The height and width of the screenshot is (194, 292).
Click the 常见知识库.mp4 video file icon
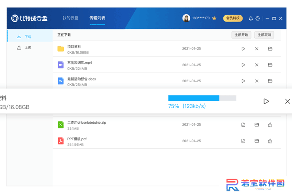[x=61, y=65]
